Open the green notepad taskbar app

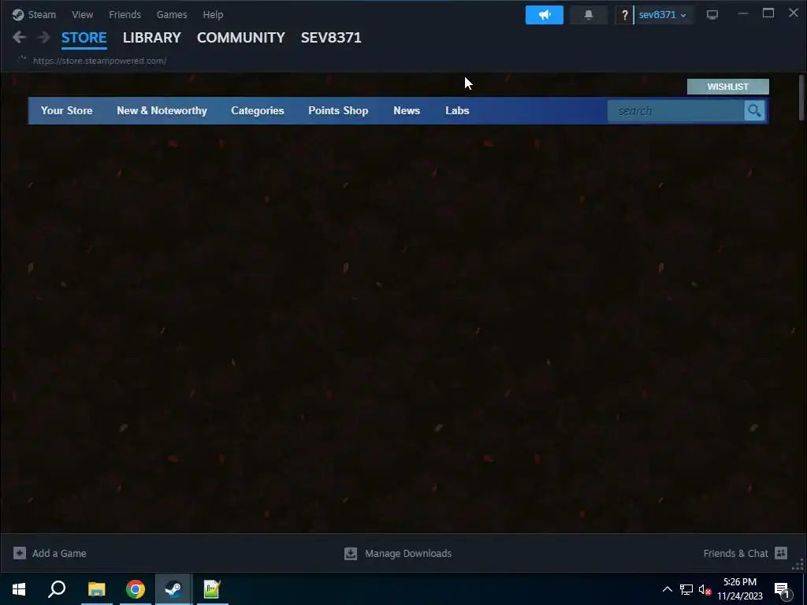tap(212, 589)
